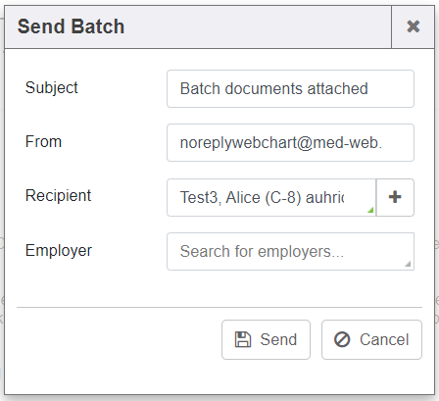439x401 pixels.
Task: Focus the Subject text field
Action: pyautogui.click(x=290, y=88)
